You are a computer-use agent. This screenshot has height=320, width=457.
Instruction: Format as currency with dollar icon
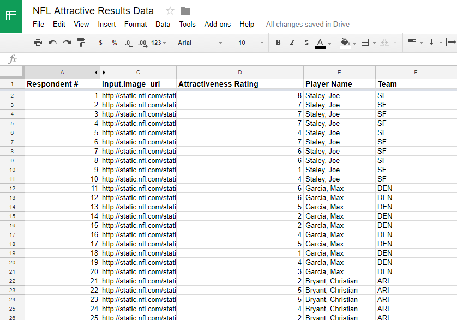100,43
